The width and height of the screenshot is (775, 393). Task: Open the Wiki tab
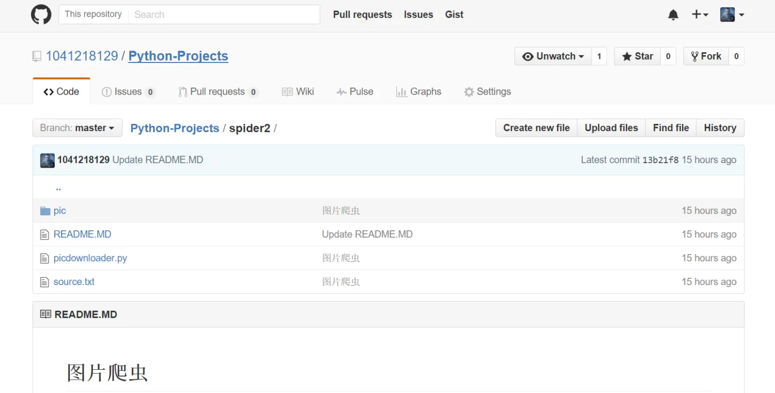tap(298, 91)
